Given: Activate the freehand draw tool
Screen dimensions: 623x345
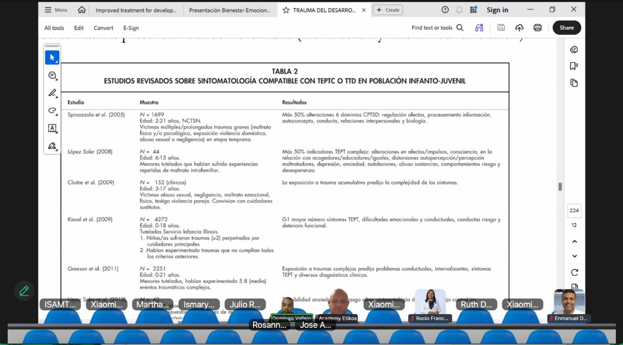Looking at the screenshot, I should tap(52, 111).
